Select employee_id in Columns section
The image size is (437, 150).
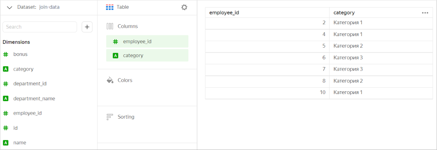tap(147, 42)
